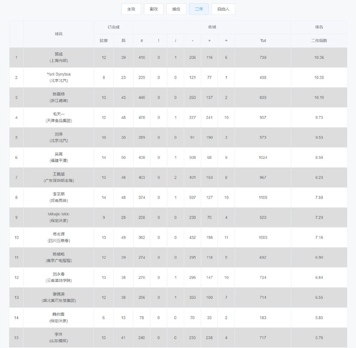356x348 pixels.
Task: Click the 二传指数 ranking column header
Action: [319, 41]
